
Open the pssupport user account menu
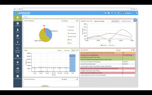coord(127,13)
